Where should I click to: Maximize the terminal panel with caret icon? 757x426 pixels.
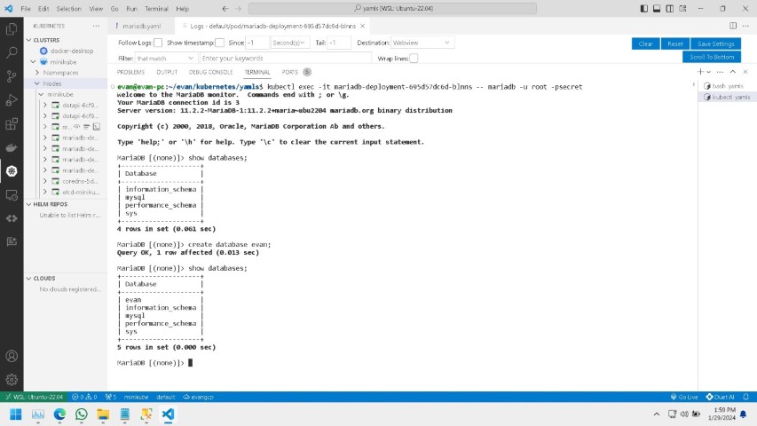point(733,72)
